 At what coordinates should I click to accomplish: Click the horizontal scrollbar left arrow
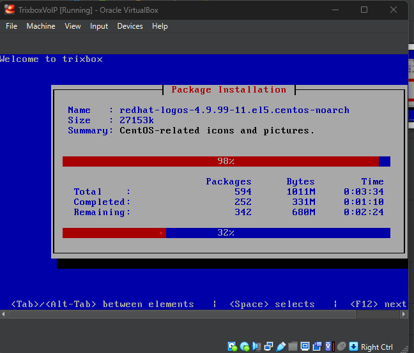pos(3,314)
